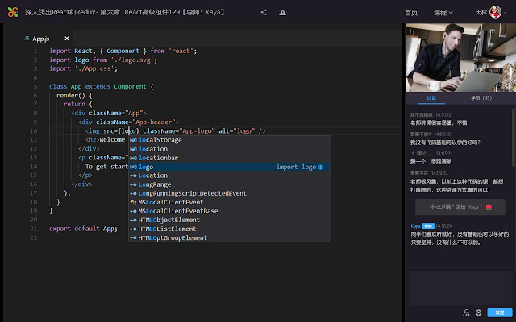This screenshot has width=516, height=322.
Task: Click icon beside LongRunningScriptDetectedEvent
Action: click(133, 193)
